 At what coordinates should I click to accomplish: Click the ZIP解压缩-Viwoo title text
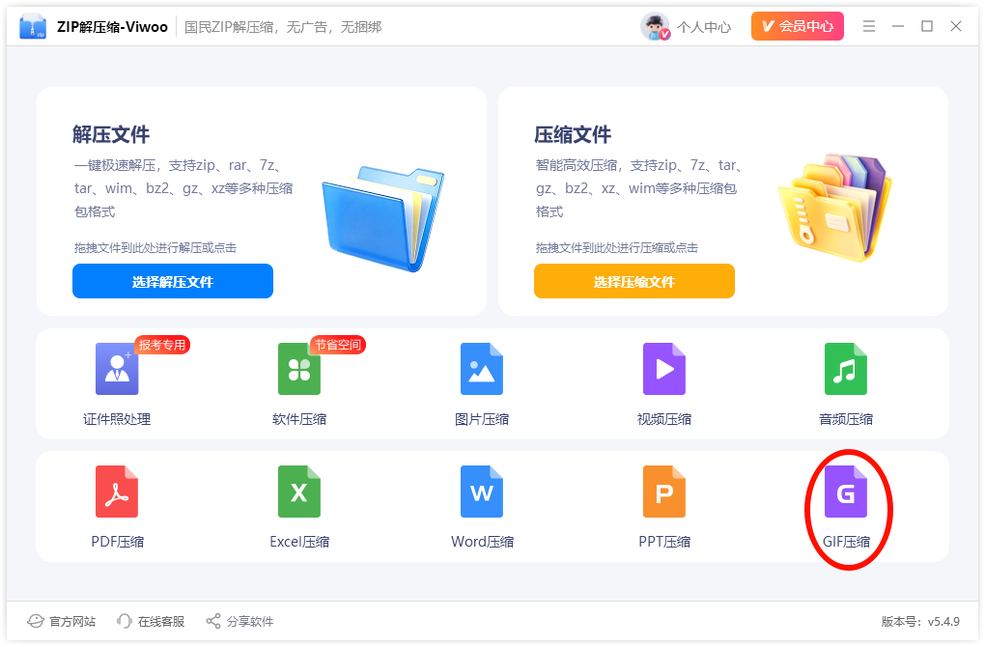click(x=112, y=27)
